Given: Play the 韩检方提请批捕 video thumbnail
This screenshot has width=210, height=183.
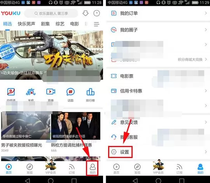Looking at the screenshot, I should (76, 126).
